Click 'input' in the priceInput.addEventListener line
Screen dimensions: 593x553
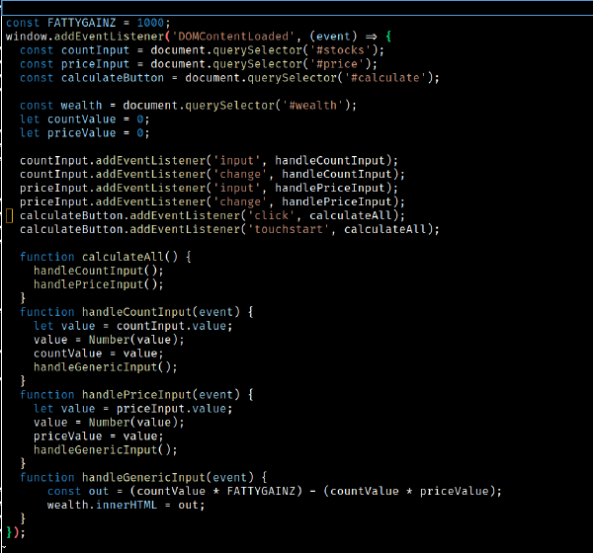pyautogui.click(x=237, y=188)
